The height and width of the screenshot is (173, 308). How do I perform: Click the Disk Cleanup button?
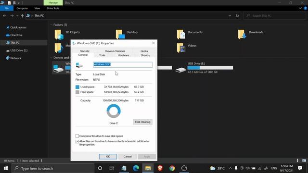point(142,122)
